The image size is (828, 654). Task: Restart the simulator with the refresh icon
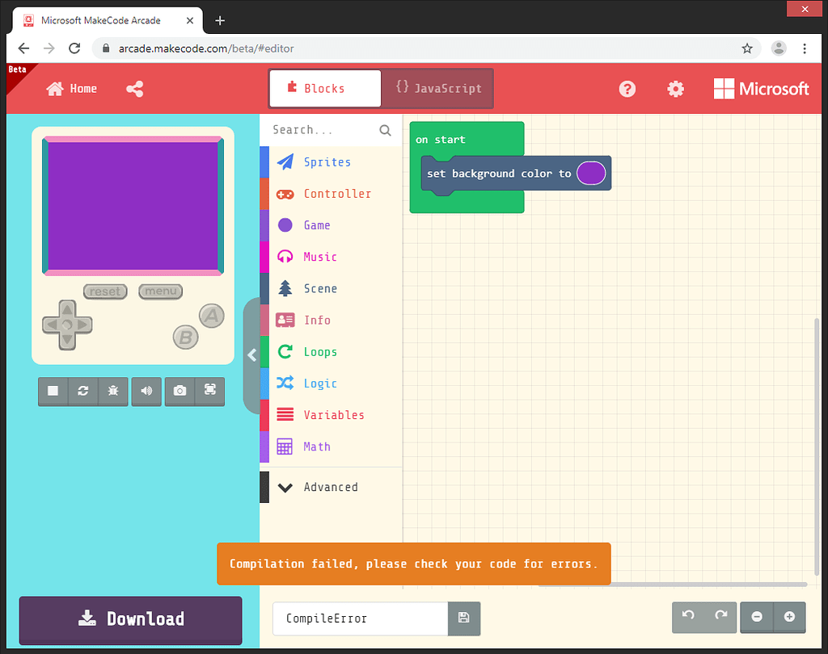coord(83,391)
